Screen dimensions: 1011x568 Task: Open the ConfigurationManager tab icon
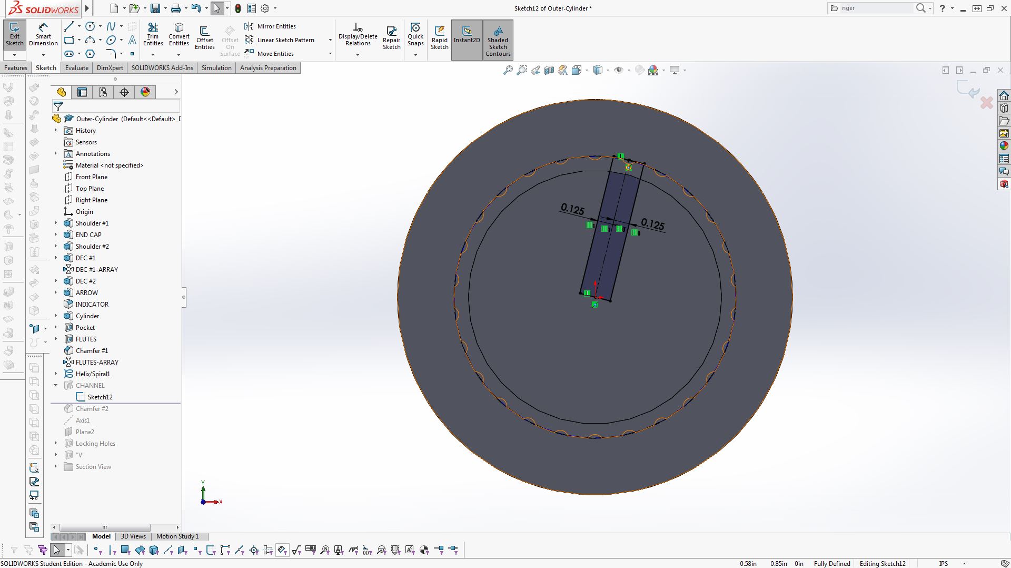[103, 92]
